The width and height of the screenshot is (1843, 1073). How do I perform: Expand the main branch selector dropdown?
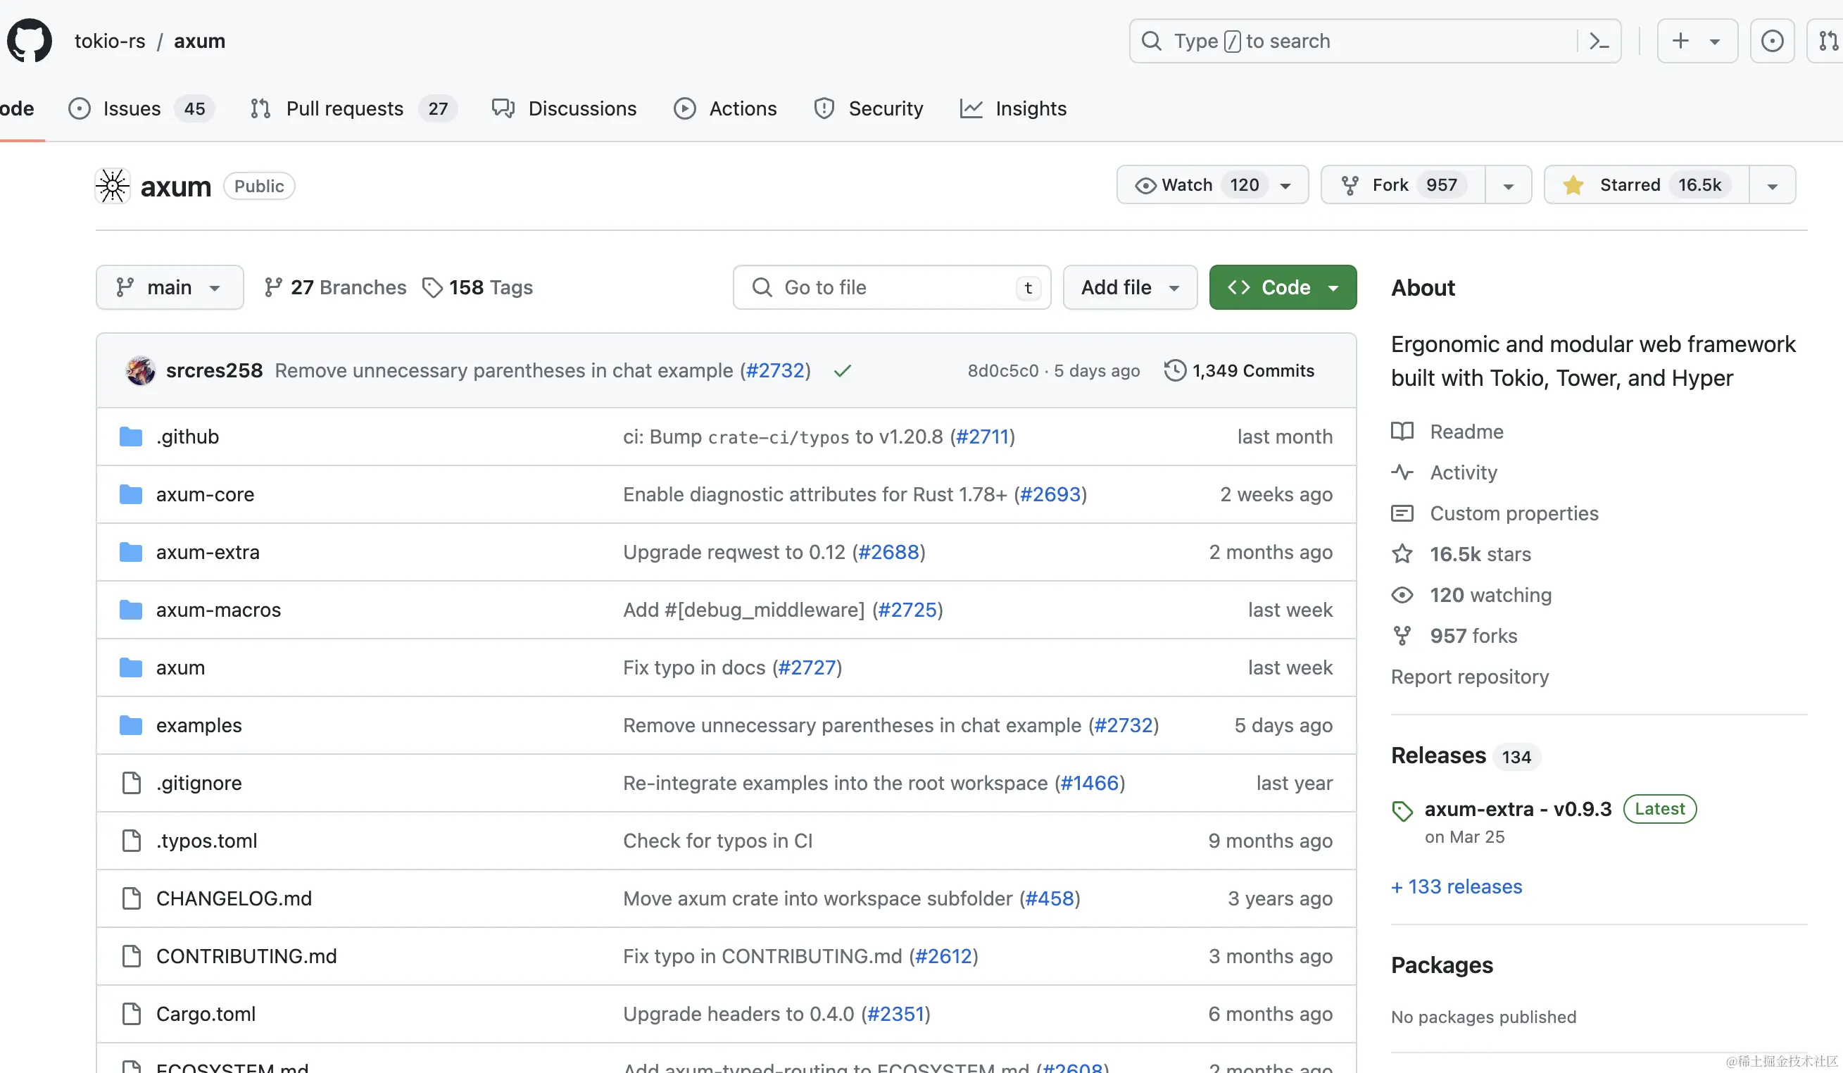tap(169, 287)
